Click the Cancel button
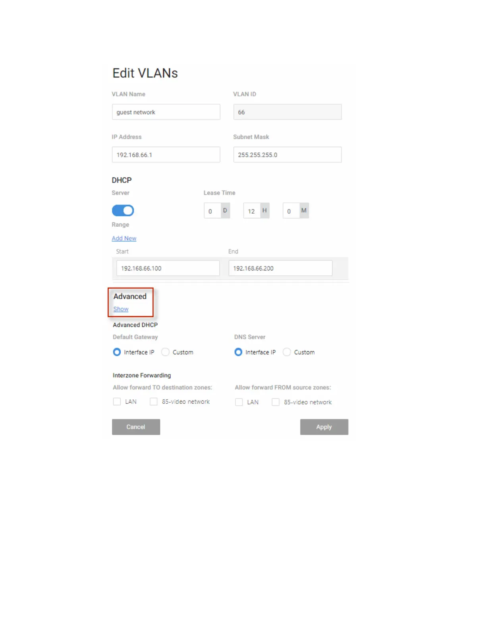486x630 pixels. click(x=136, y=427)
